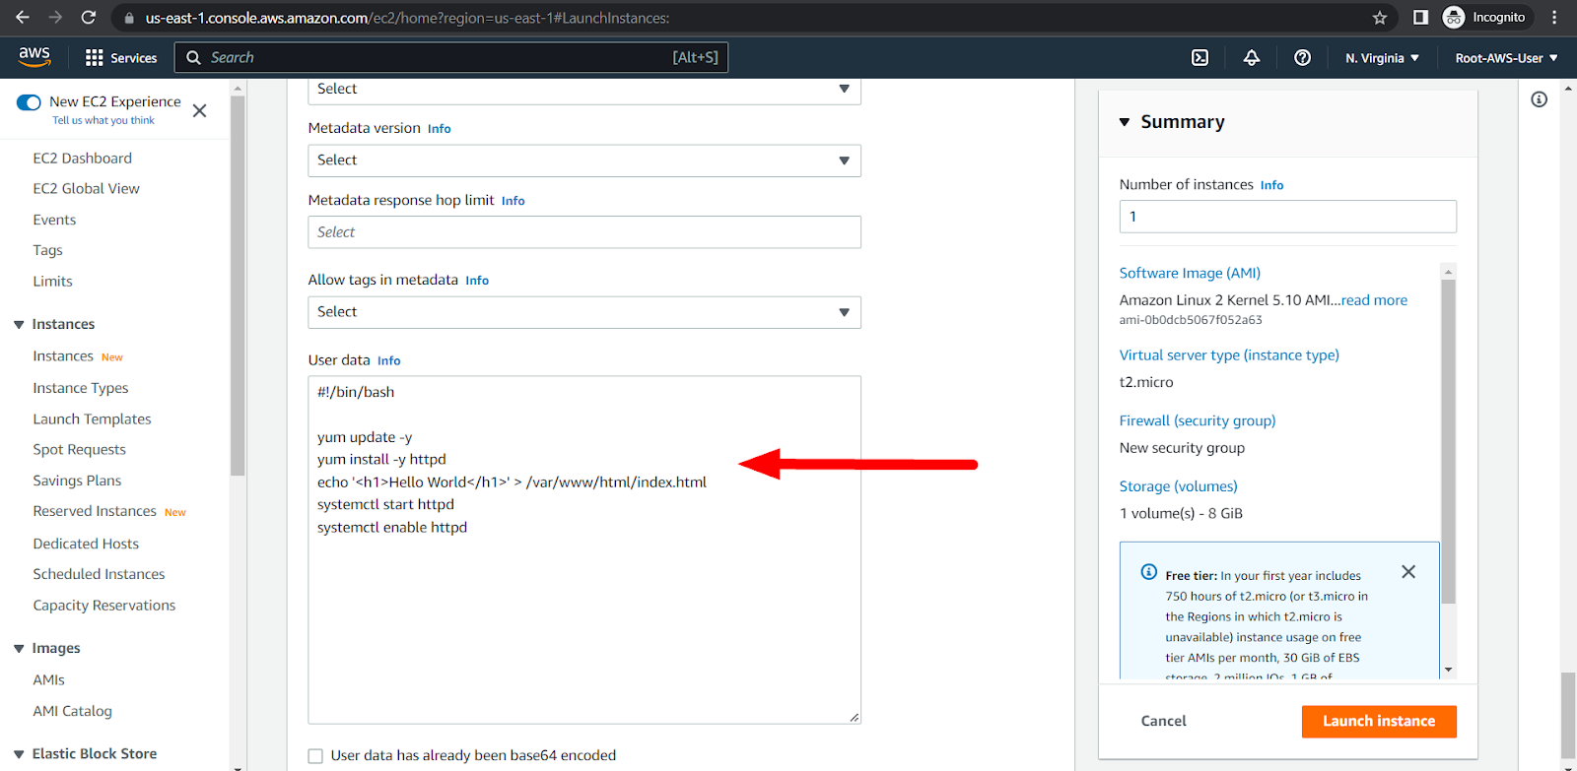Open Dedicated Hosts
Image resolution: width=1577 pixels, height=771 pixels.
click(x=86, y=545)
